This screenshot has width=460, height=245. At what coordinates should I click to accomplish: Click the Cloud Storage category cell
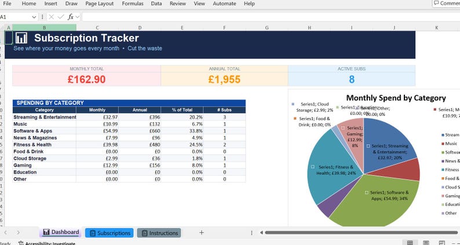(x=44, y=159)
